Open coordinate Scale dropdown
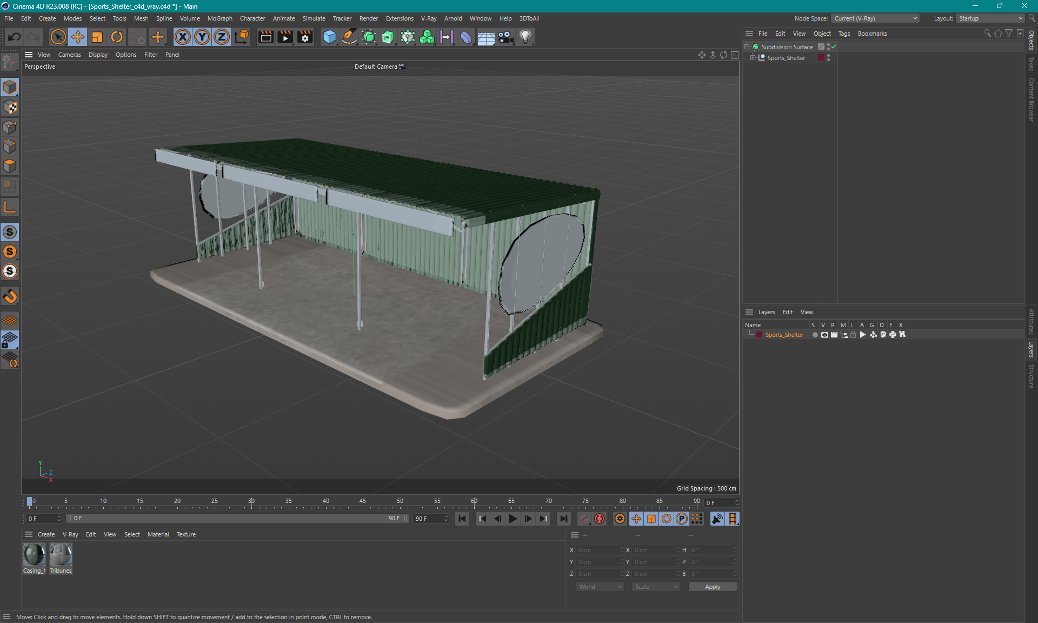The width and height of the screenshot is (1038, 623). (656, 587)
